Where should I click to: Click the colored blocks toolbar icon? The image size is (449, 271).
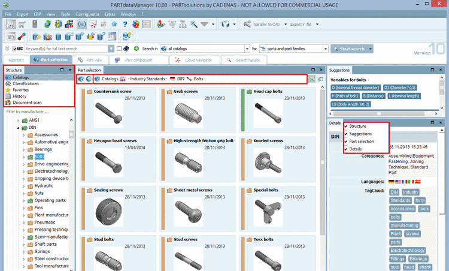[x=160, y=25]
